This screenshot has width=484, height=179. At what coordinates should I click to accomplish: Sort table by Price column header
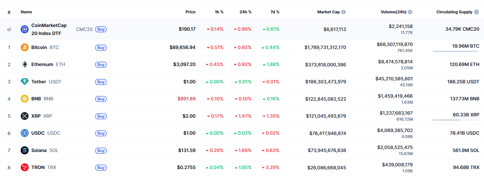tap(191, 12)
